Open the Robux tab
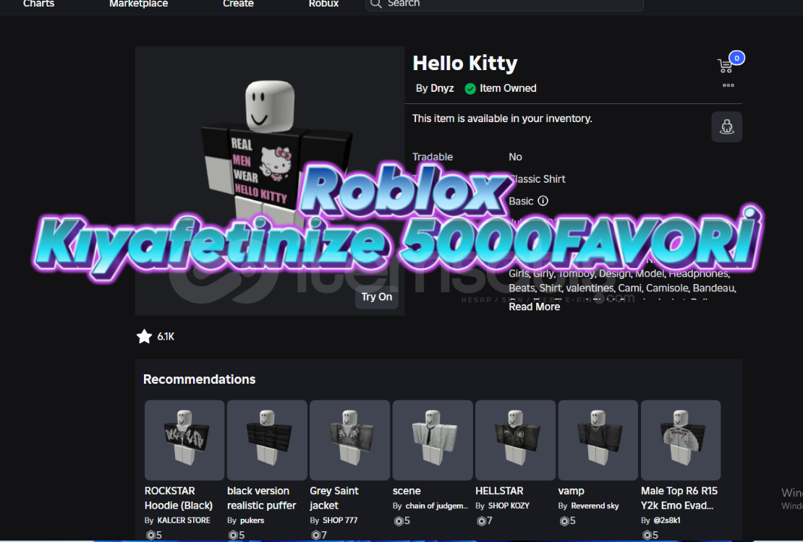Viewport: 803px width, 542px height. click(x=323, y=4)
